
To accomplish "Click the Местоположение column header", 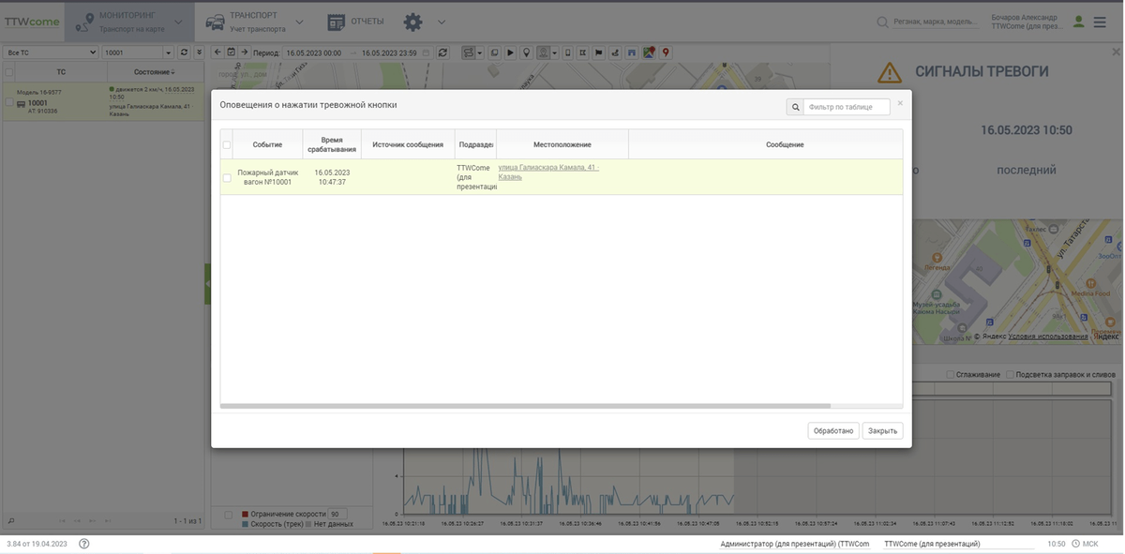I will tap(562, 144).
